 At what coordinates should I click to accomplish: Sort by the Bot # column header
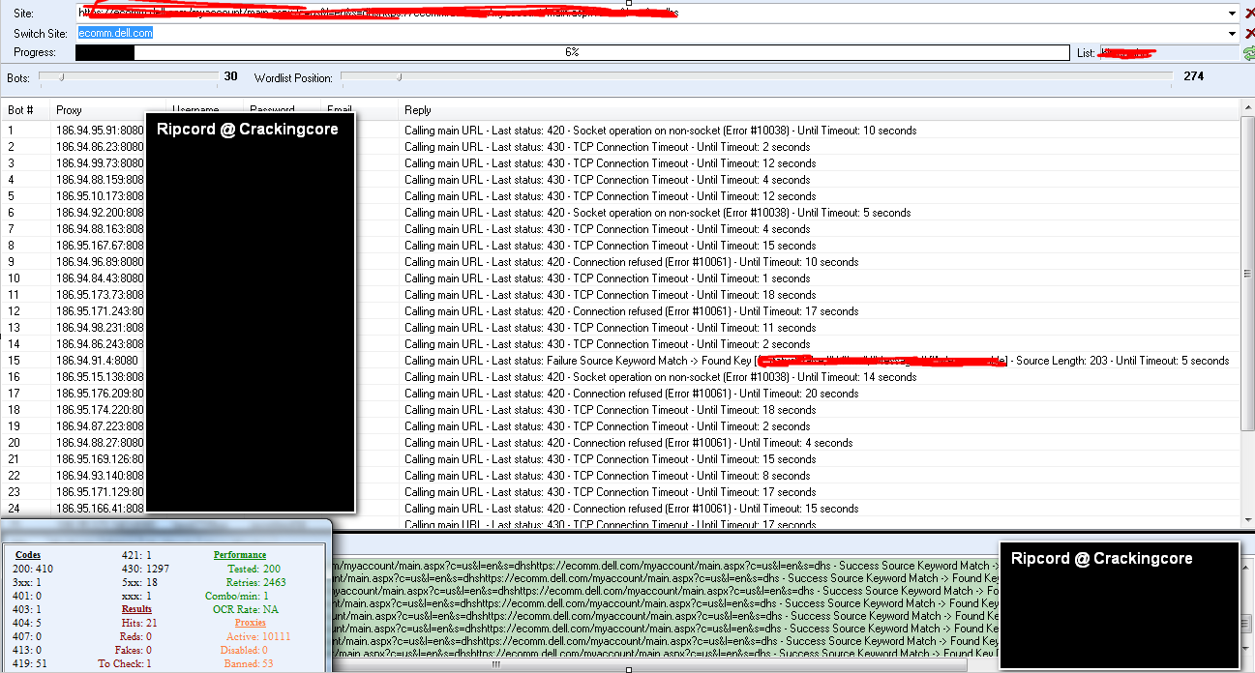(x=25, y=110)
